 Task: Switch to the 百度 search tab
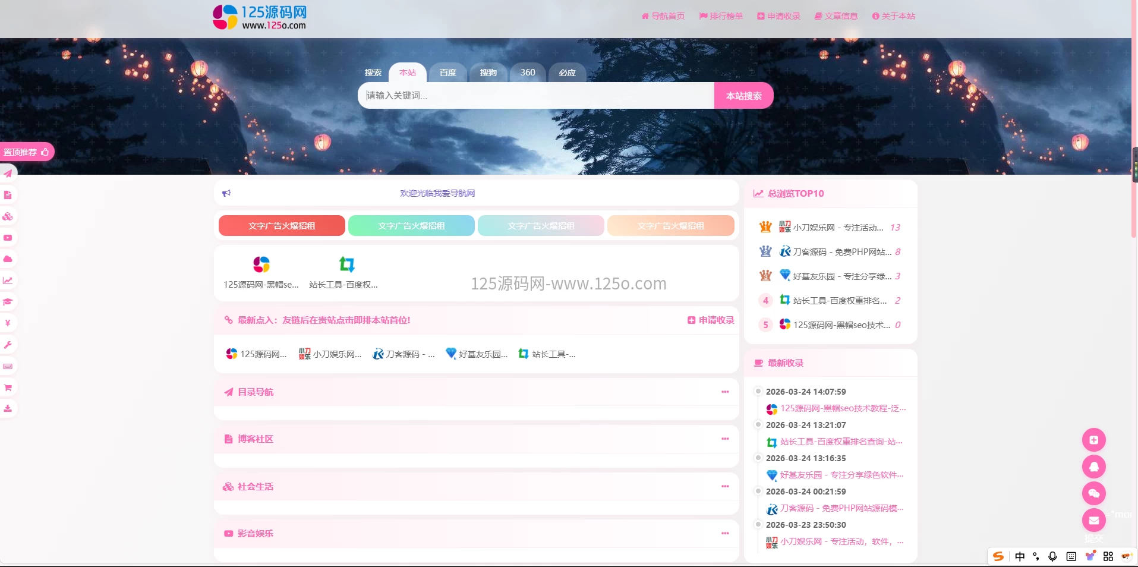click(x=447, y=72)
